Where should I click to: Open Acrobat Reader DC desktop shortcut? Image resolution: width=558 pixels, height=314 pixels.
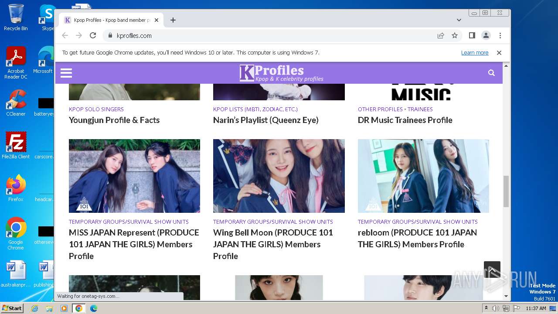click(16, 63)
